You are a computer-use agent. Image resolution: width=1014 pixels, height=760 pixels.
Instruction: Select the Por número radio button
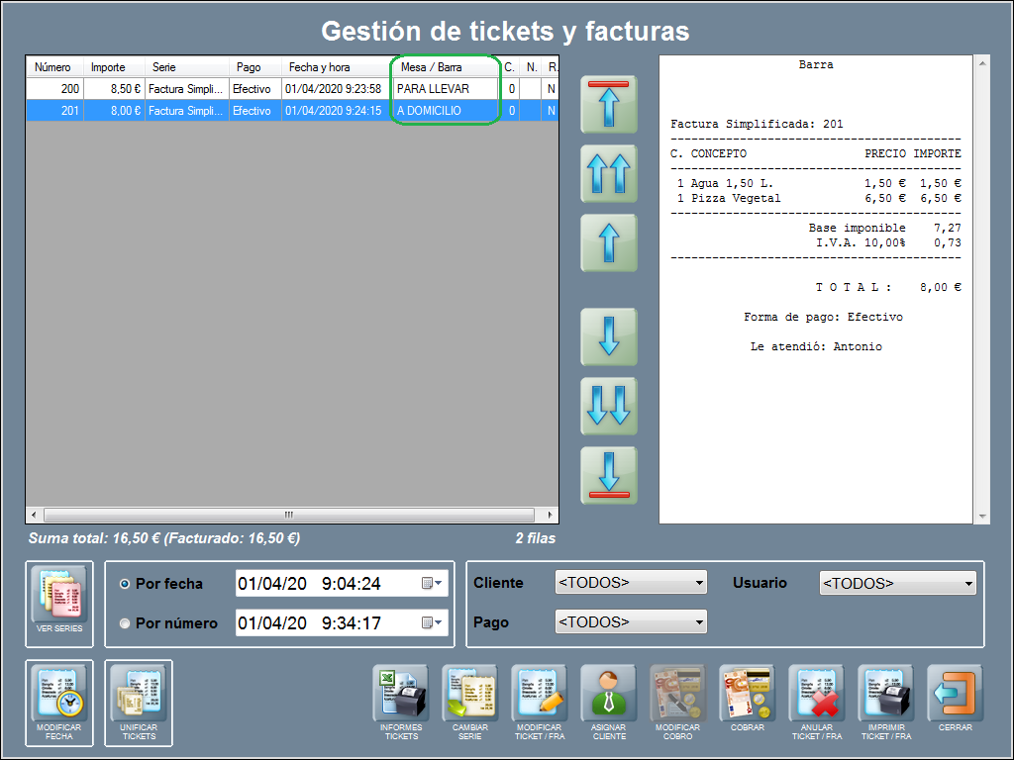pyautogui.click(x=125, y=623)
